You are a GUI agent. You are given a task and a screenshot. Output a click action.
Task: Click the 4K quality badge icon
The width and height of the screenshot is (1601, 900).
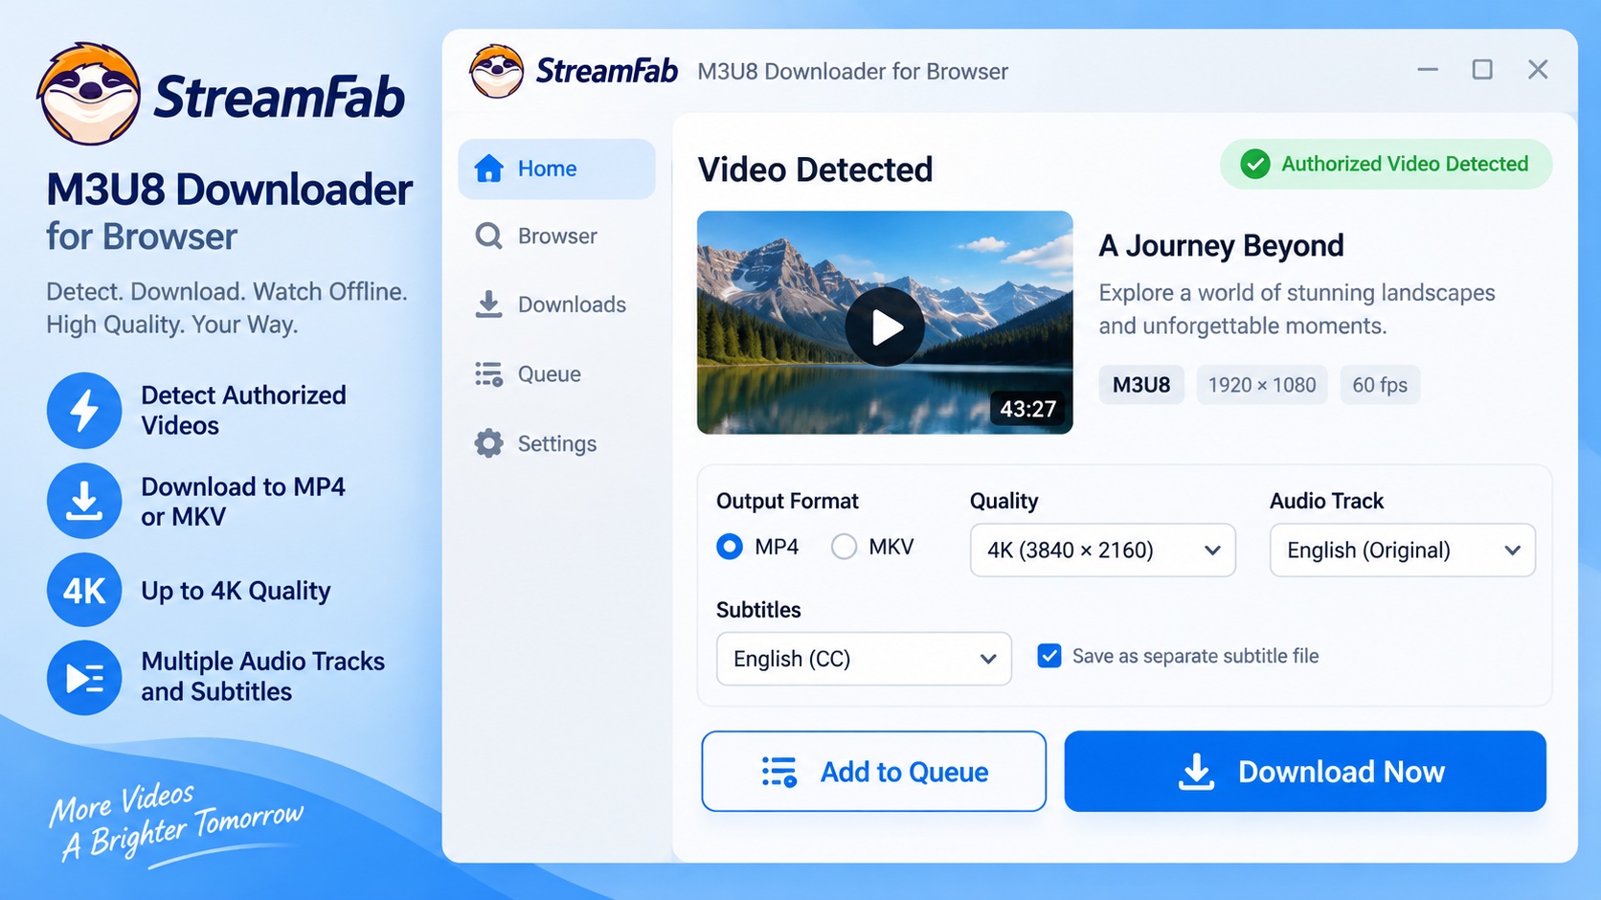coord(84,590)
